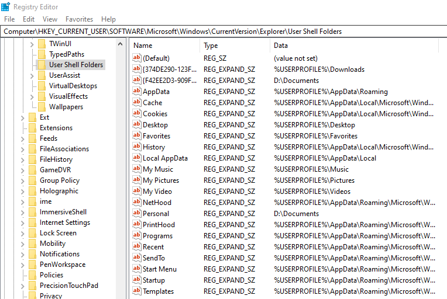Image resolution: width=447 pixels, height=299 pixels.
Task: Select the Cookies value icon
Action: click(x=137, y=113)
